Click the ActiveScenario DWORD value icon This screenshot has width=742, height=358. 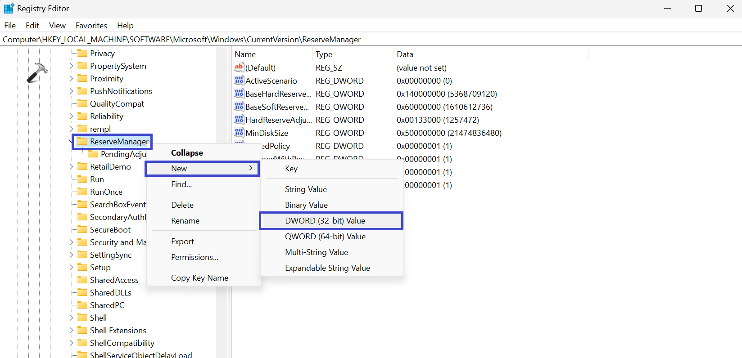click(x=239, y=81)
